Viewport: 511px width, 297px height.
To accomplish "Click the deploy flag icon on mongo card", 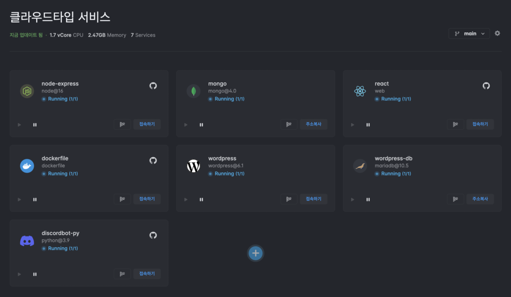I will pyautogui.click(x=289, y=124).
